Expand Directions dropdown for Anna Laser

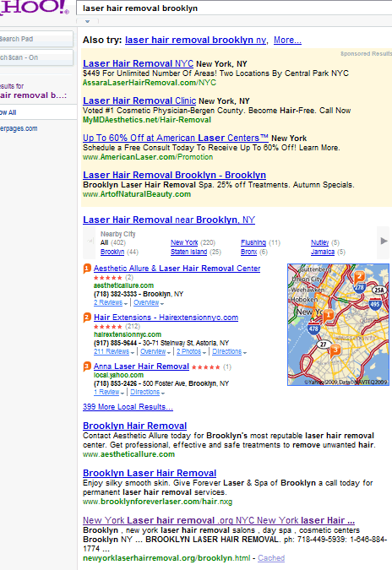[147, 392]
